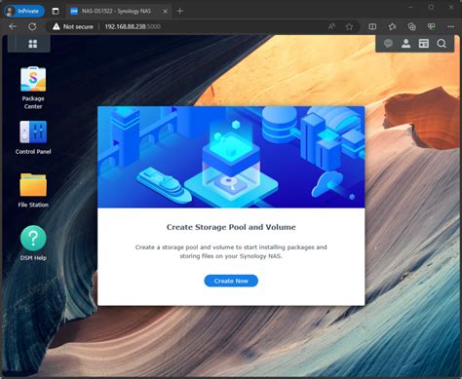Open tab actions menu icon
Viewport: 462px width, 379px height.
(56, 11)
